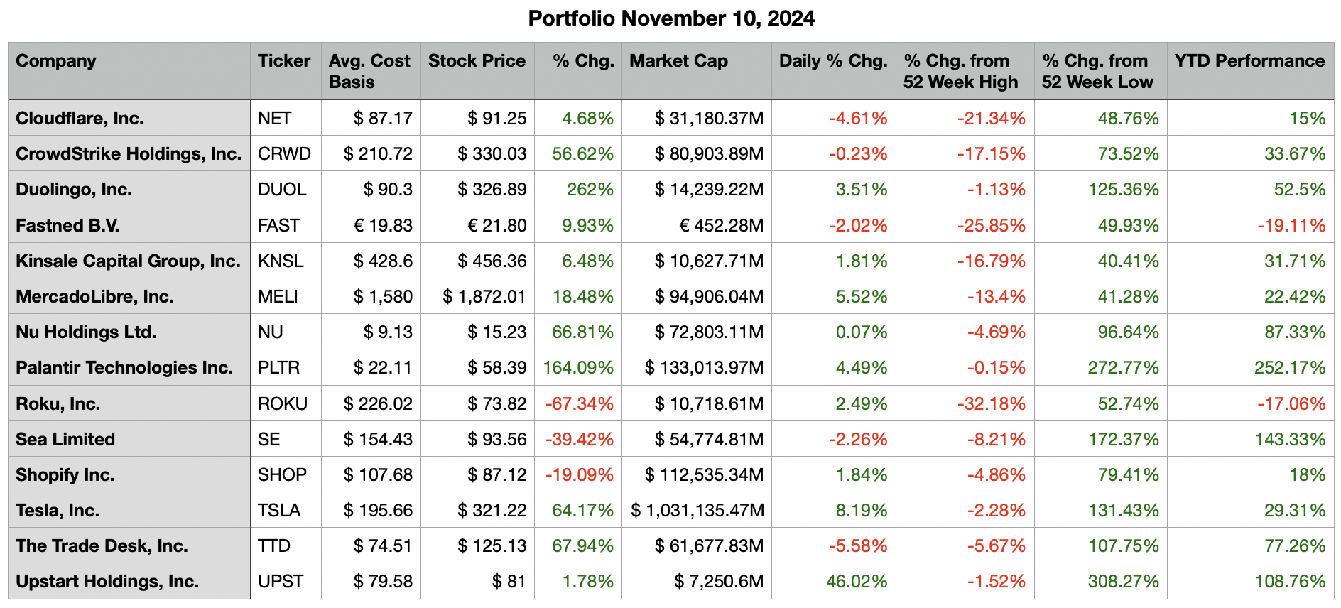Click the Avg. Cost Basis header
The height and width of the screenshot is (608, 1341).
pyautogui.click(x=369, y=71)
